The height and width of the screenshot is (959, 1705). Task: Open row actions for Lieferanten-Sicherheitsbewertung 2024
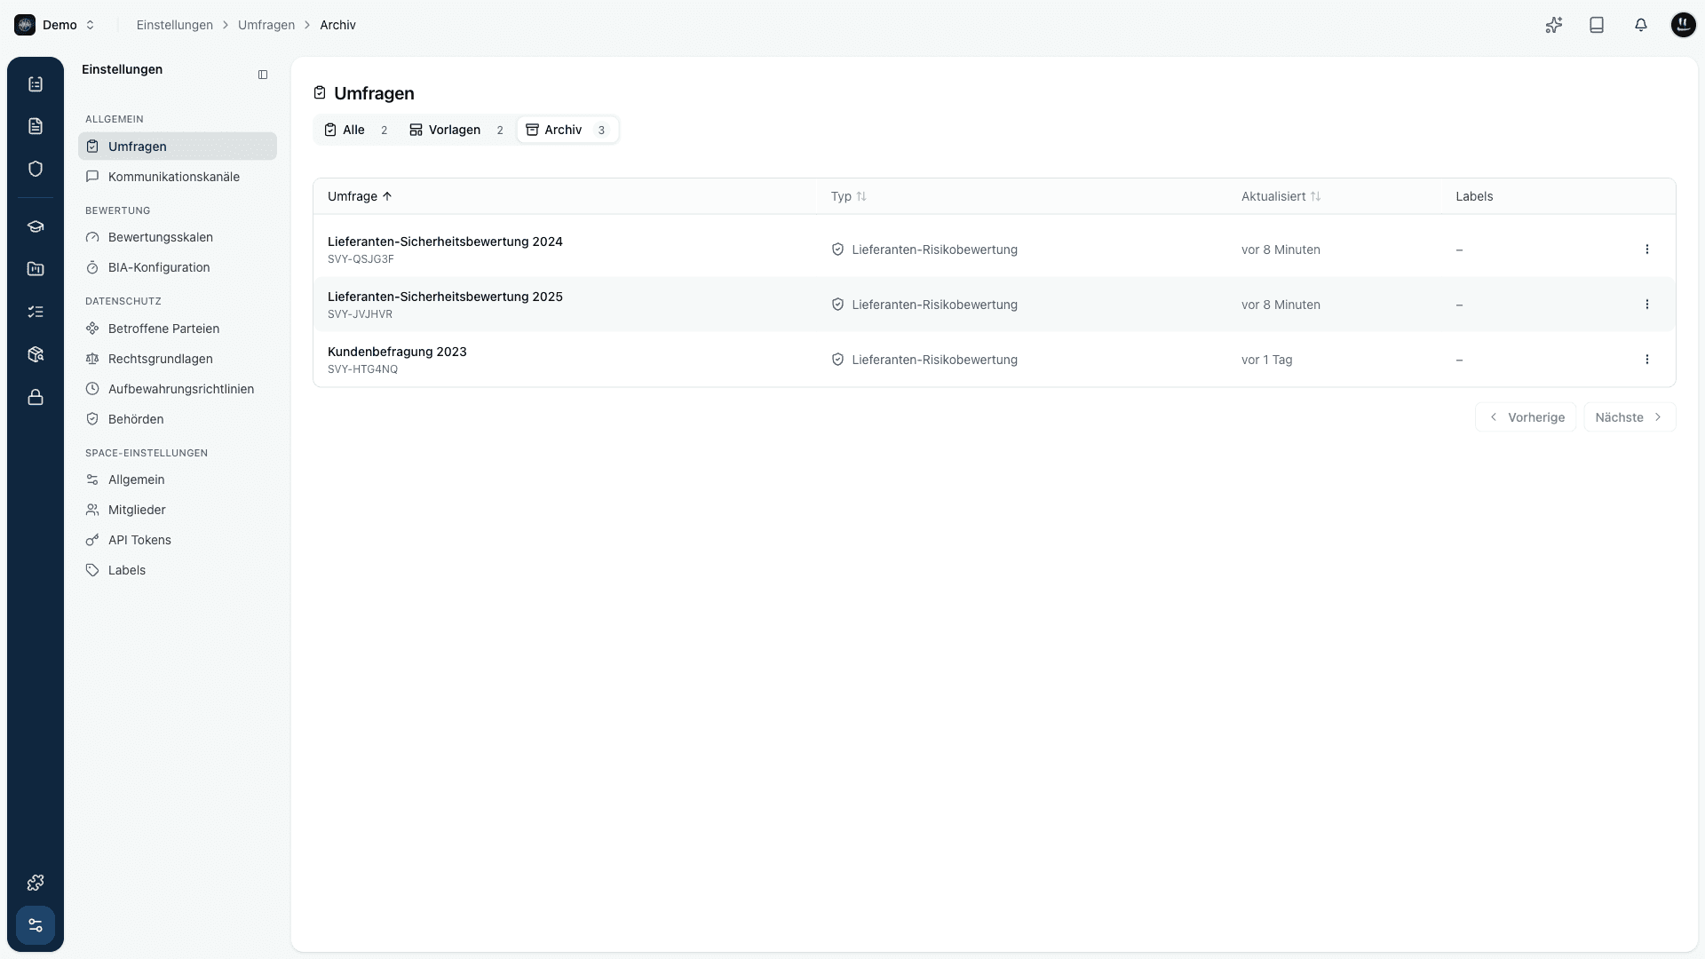[x=1646, y=250]
